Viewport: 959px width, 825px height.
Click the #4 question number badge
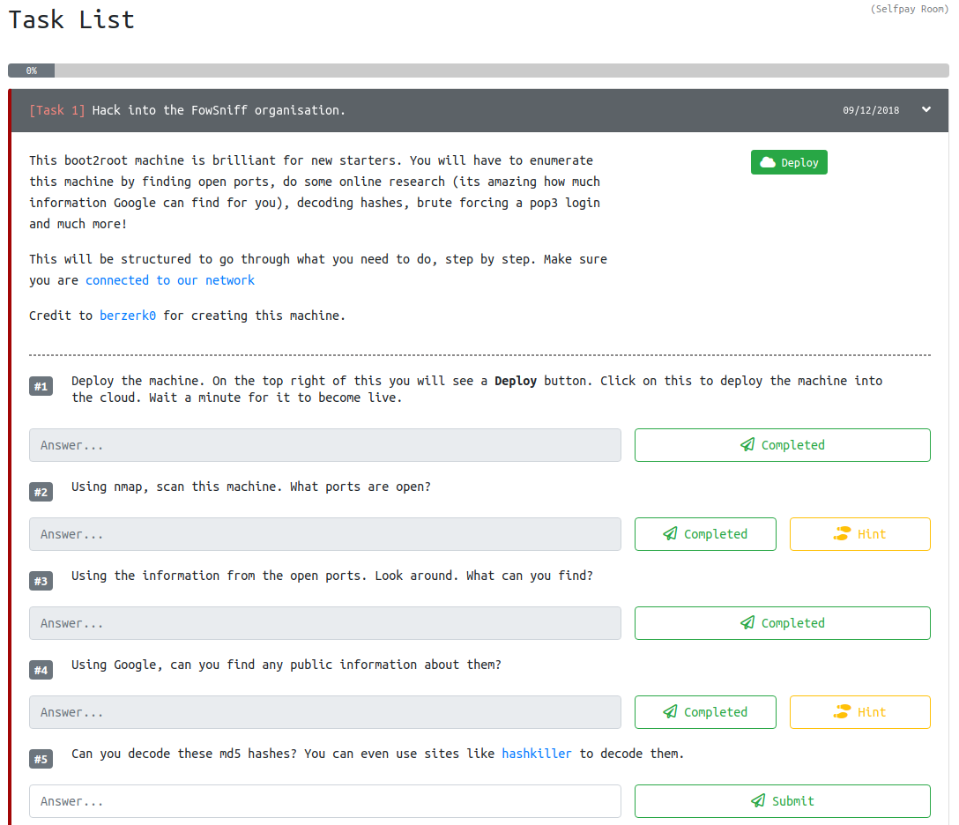(x=41, y=670)
